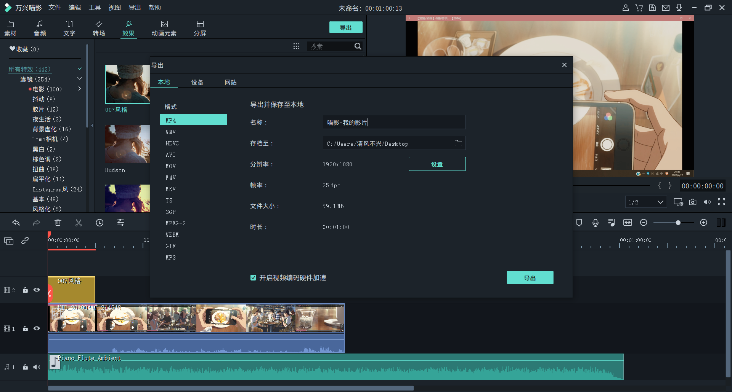This screenshot has height=392, width=732.
Task: Uncheck the hardware acceleration encoding checkbox
Action: [x=253, y=278]
